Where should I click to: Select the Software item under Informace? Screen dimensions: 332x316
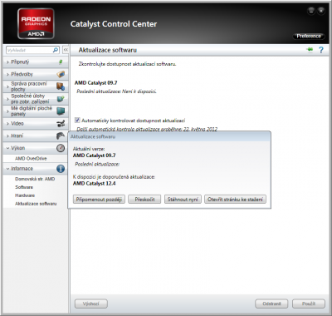click(24, 187)
